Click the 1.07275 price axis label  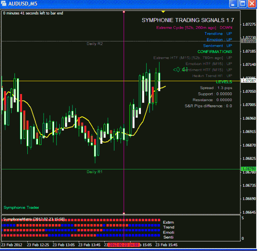[x=249, y=24]
